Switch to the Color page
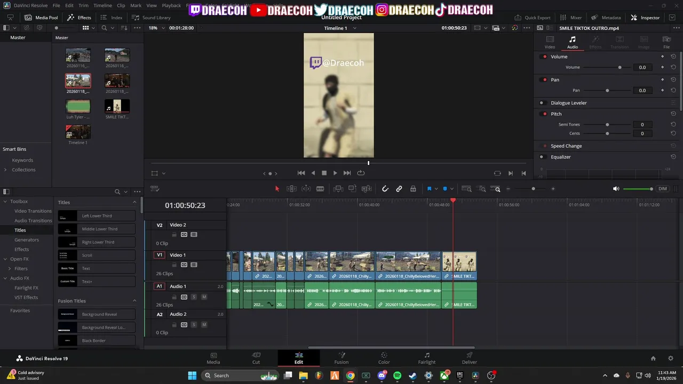The width and height of the screenshot is (683, 384). [x=384, y=358]
